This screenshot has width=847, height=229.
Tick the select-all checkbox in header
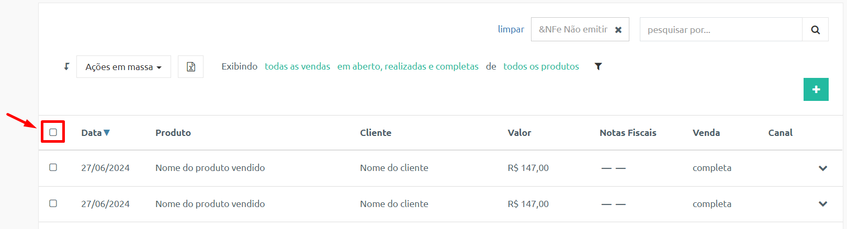click(x=53, y=132)
